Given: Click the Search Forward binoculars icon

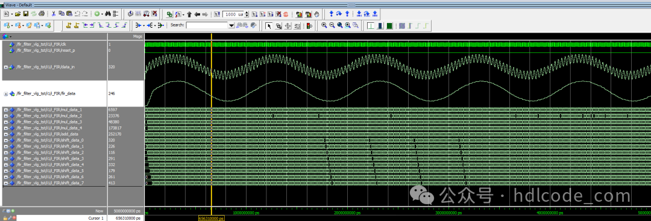Looking at the screenshot, I should click(245, 26).
